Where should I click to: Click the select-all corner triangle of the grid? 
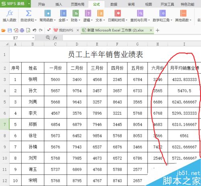pyautogui.click(x=7, y=44)
